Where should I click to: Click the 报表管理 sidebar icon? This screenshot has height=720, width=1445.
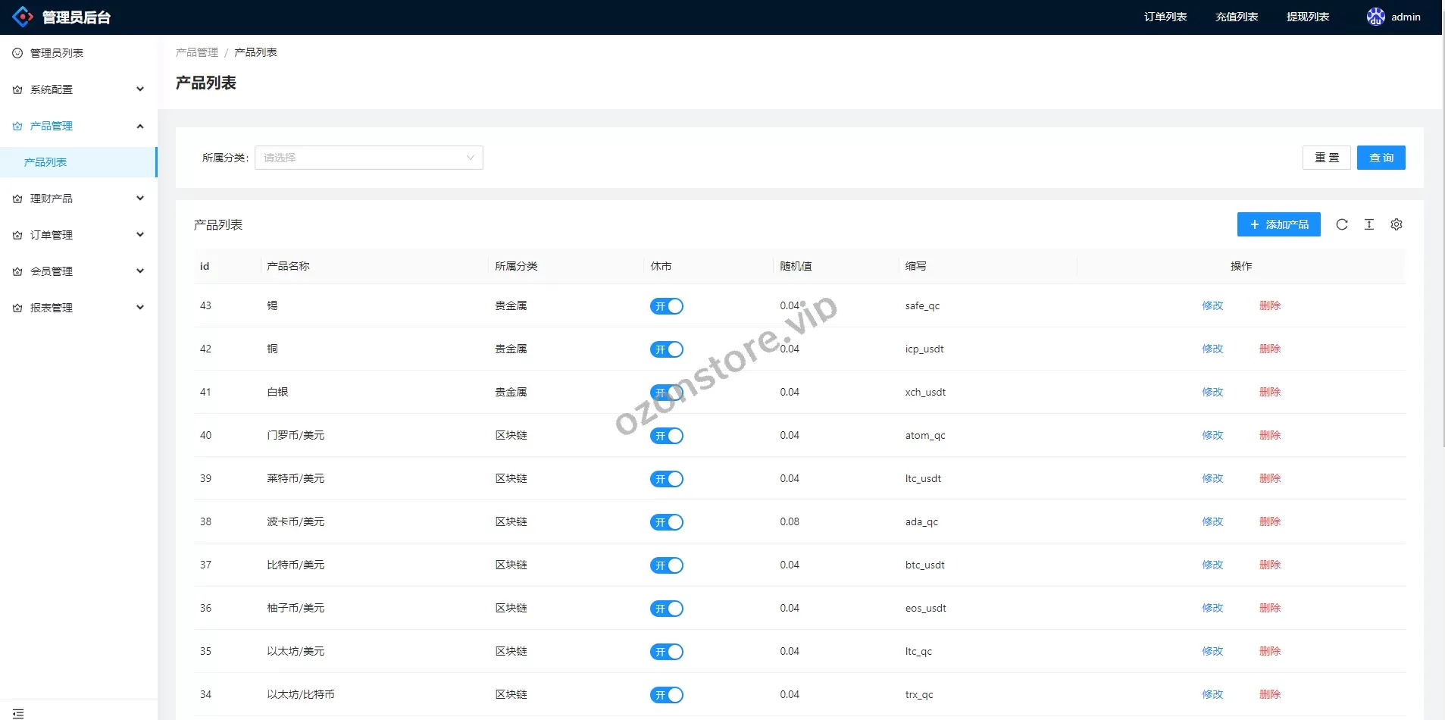point(17,308)
